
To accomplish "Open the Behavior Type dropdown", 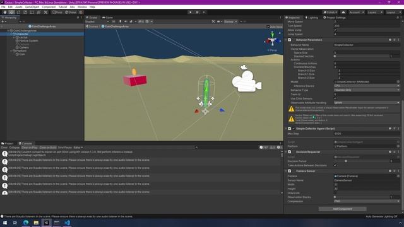I will point(367,90).
